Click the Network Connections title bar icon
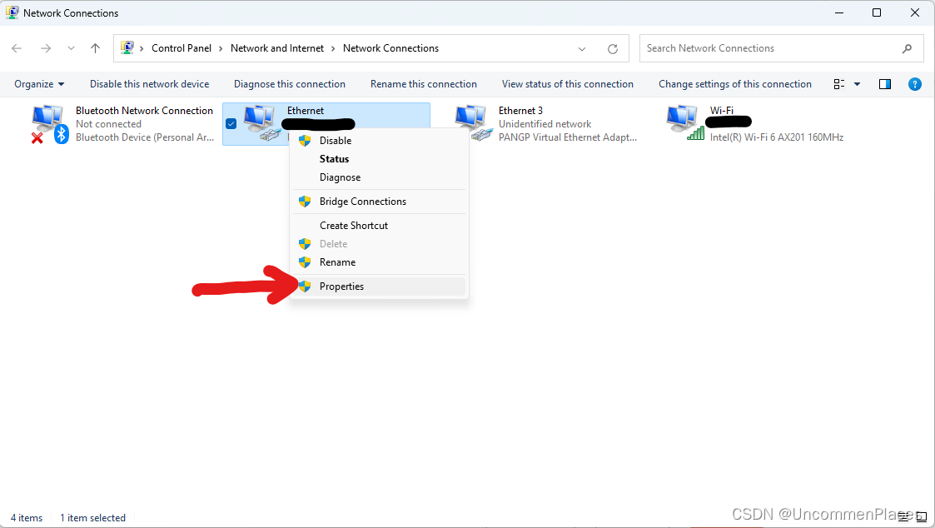This screenshot has width=935, height=528. point(12,12)
